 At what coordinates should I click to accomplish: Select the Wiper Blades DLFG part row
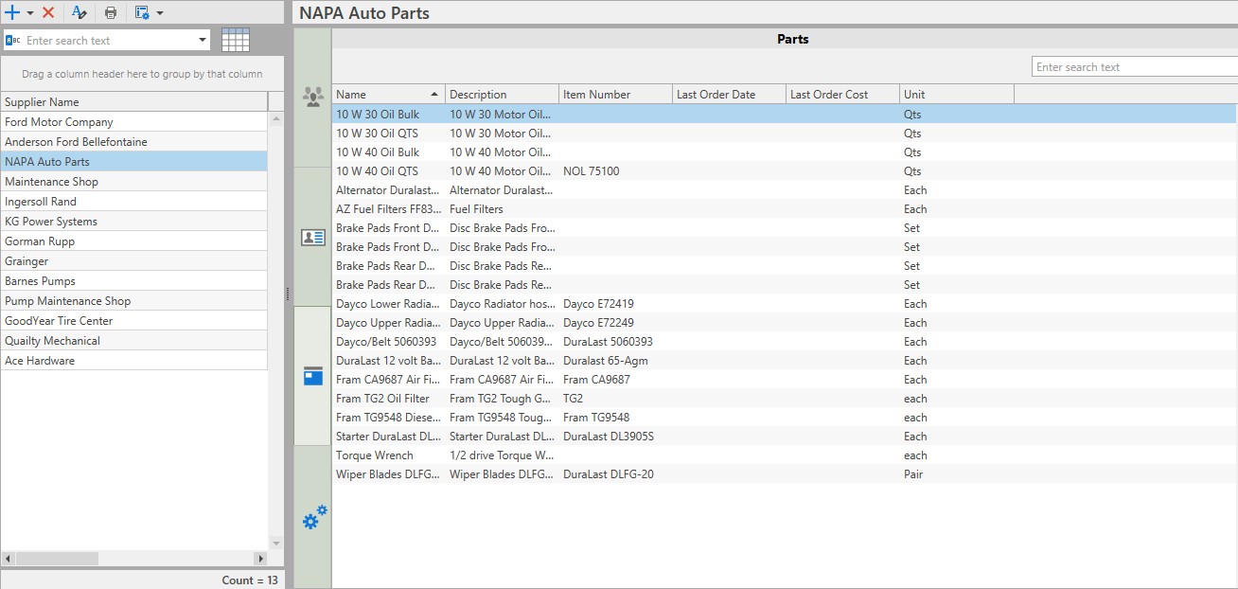point(784,473)
